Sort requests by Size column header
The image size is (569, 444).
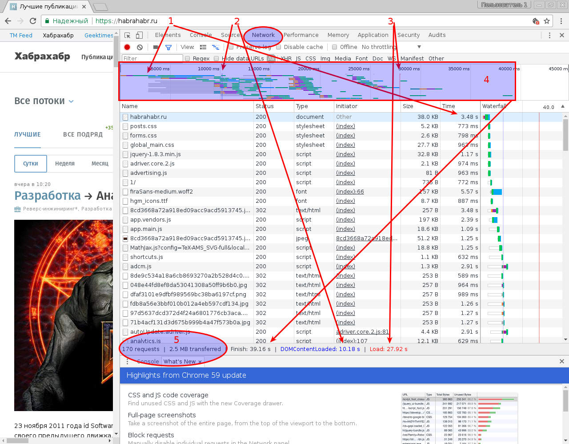[420, 106]
